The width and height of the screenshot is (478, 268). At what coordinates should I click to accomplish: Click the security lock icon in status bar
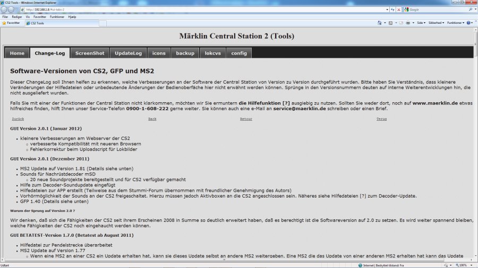click(x=446, y=265)
